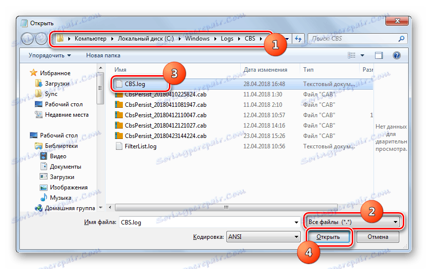Screen dimensions: 428x269
Task: Click the Favorites star icon
Action: pos(33,73)
